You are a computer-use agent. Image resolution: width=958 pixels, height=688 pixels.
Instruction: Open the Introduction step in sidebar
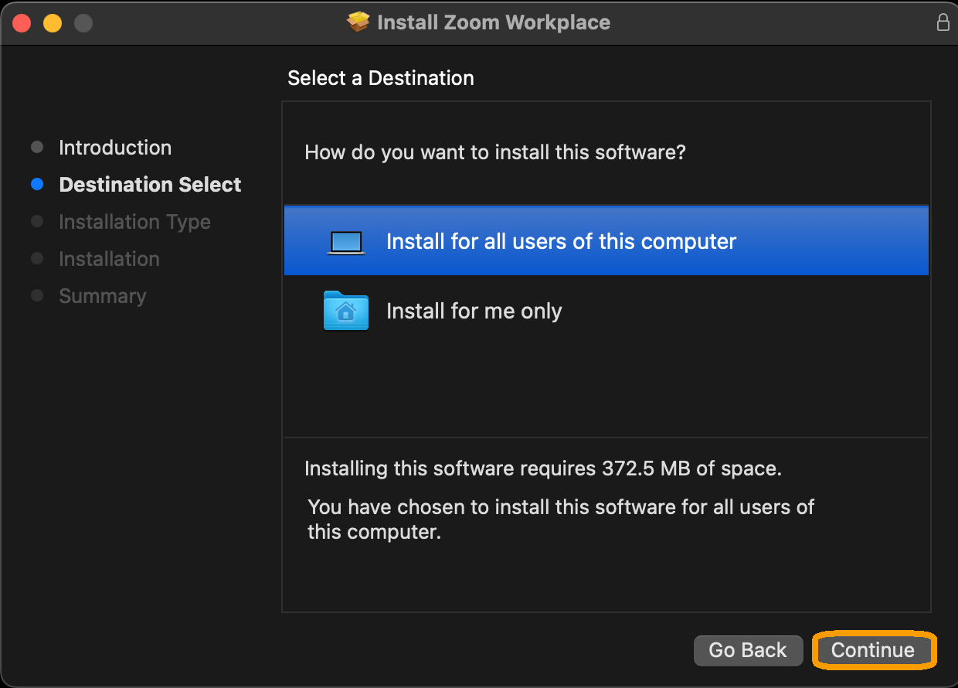click(x=115, y=148)
